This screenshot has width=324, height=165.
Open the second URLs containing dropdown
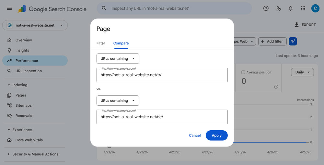click(x=118, y=100)
